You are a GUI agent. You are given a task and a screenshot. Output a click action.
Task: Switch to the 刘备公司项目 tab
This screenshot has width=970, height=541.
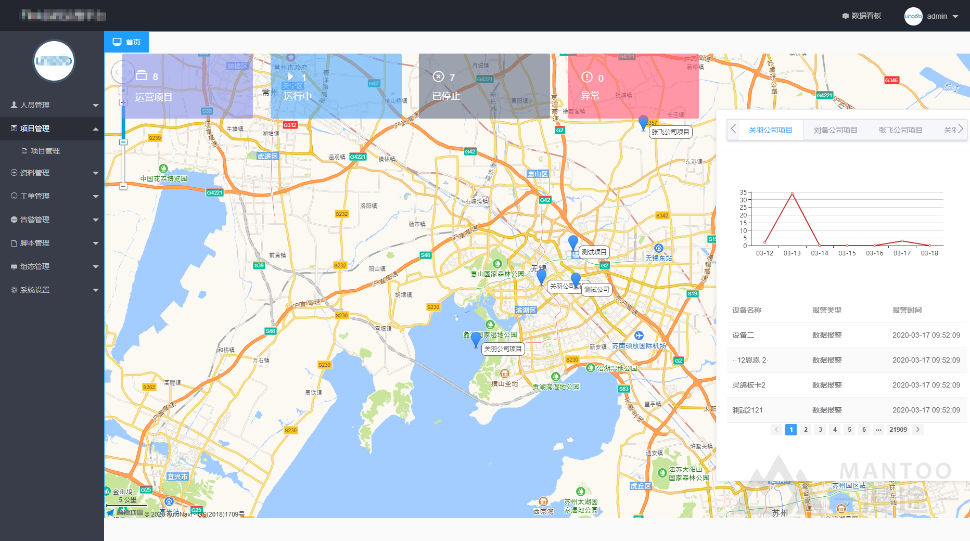(x=835, y=130)
